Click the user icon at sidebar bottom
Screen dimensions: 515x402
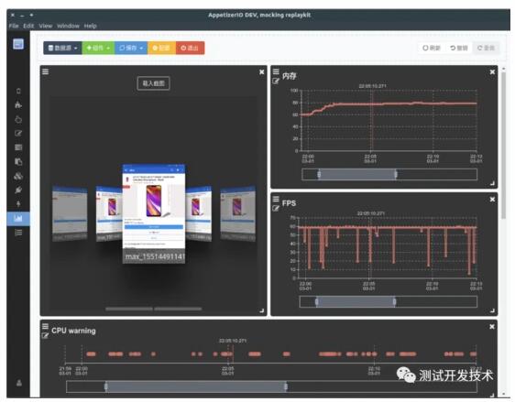pyautogui.click(x=19, y=383)
